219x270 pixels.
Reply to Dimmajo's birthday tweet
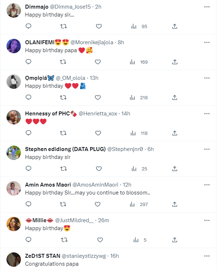point(28,26)
